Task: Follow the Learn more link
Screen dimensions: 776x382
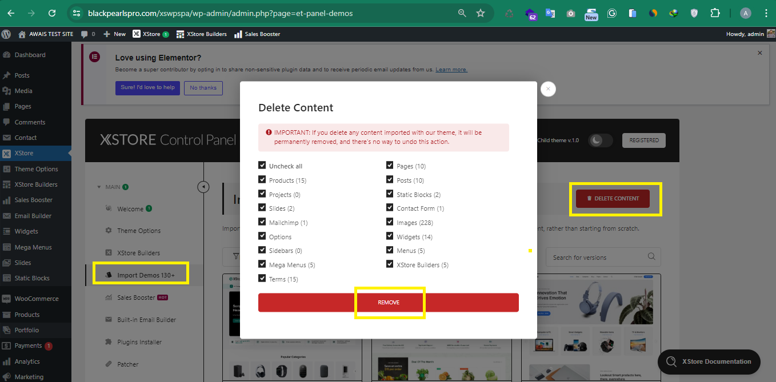Action: click(x=451, y=70)
